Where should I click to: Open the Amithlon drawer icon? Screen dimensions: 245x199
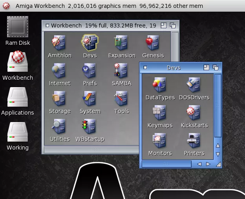click(x=59, y=43)
